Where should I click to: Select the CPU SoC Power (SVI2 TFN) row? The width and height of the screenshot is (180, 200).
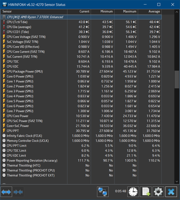(x=81, y=121)
